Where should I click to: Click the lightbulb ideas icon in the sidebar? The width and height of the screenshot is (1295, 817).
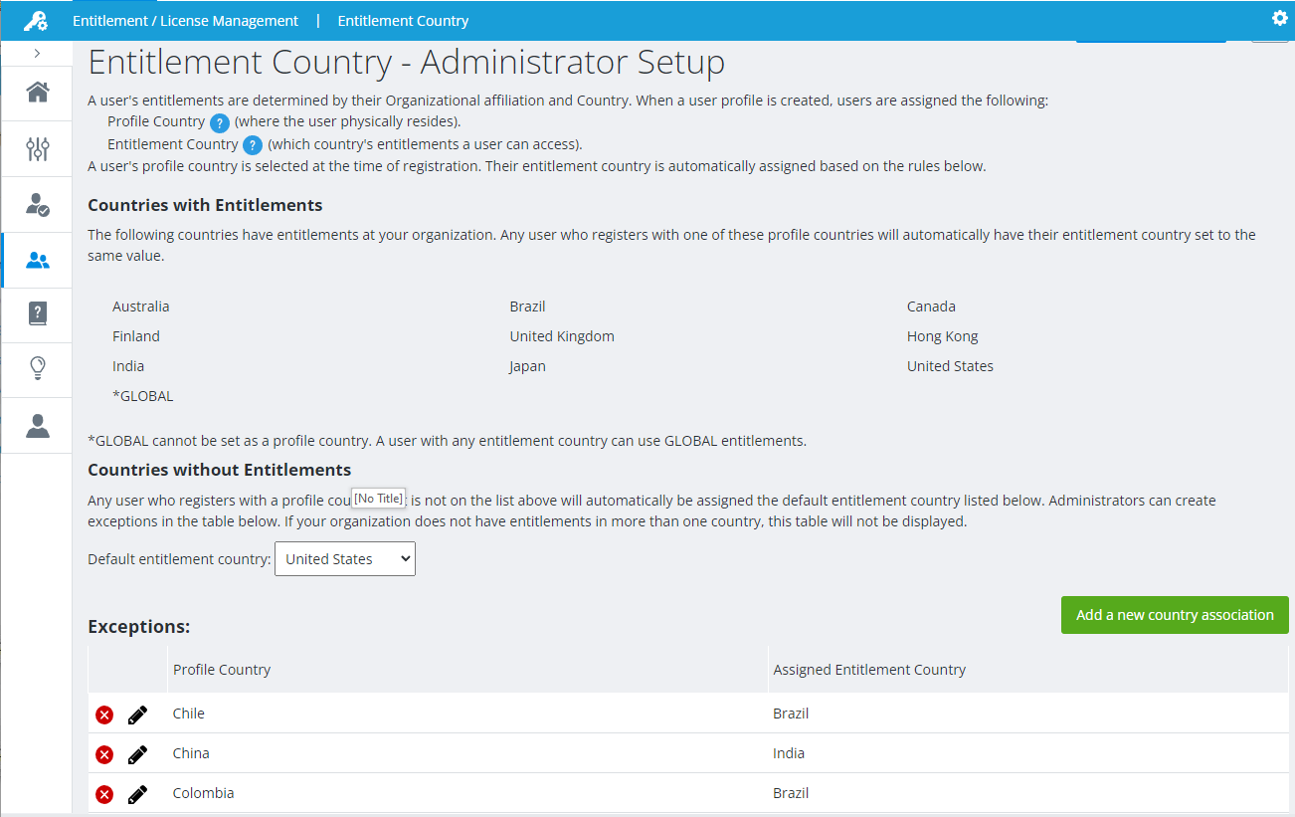37,369
